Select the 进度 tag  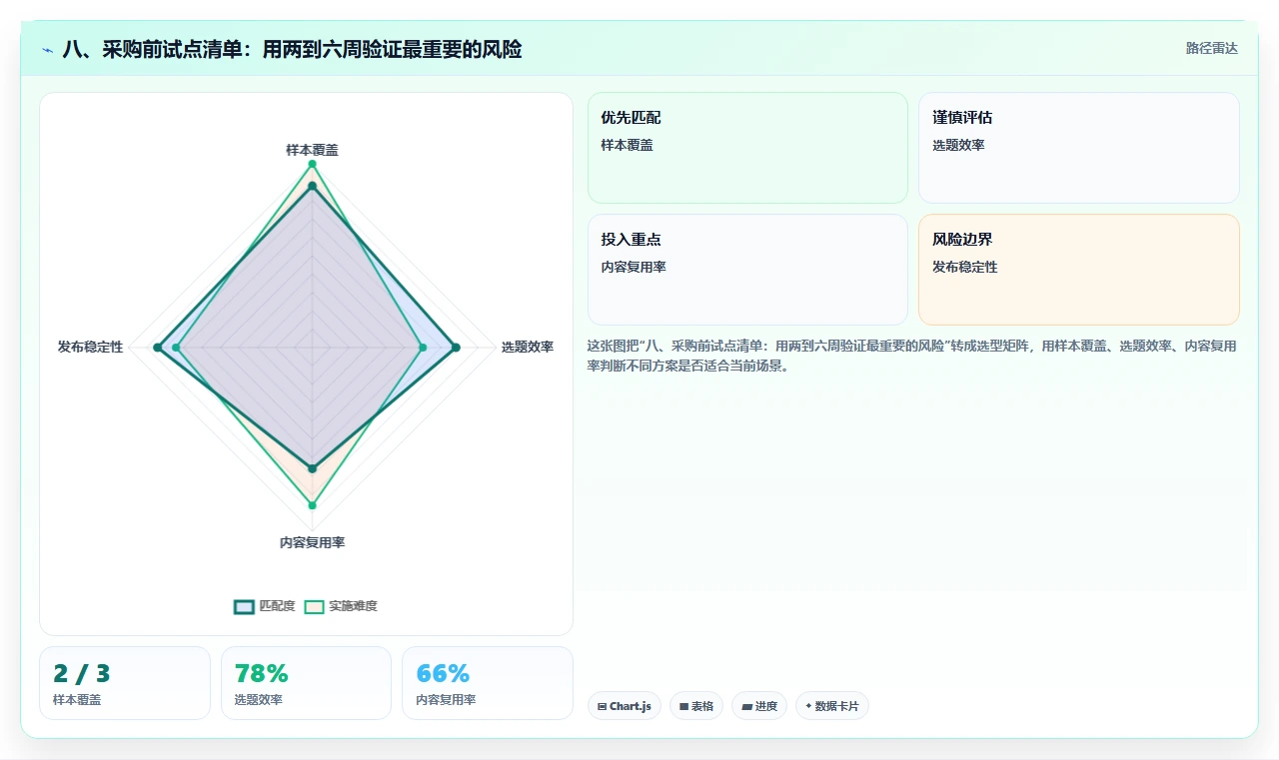[759, 706]
